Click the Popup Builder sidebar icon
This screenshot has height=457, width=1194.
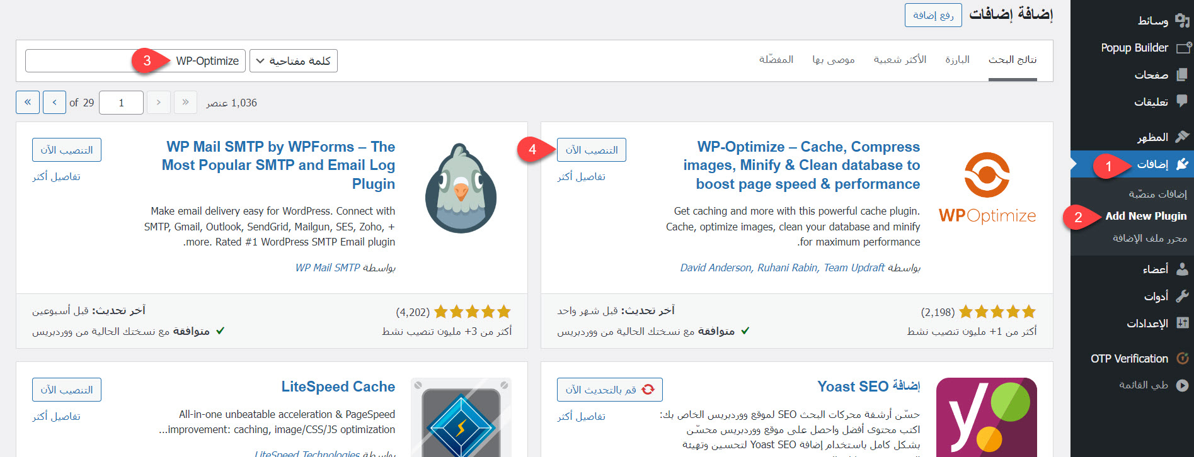(1183, 48)
